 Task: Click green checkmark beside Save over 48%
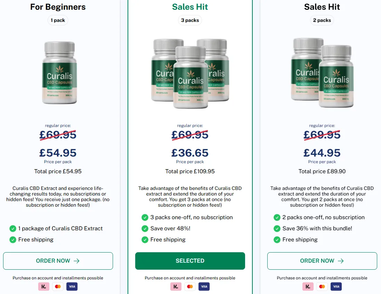pos(145,229)
